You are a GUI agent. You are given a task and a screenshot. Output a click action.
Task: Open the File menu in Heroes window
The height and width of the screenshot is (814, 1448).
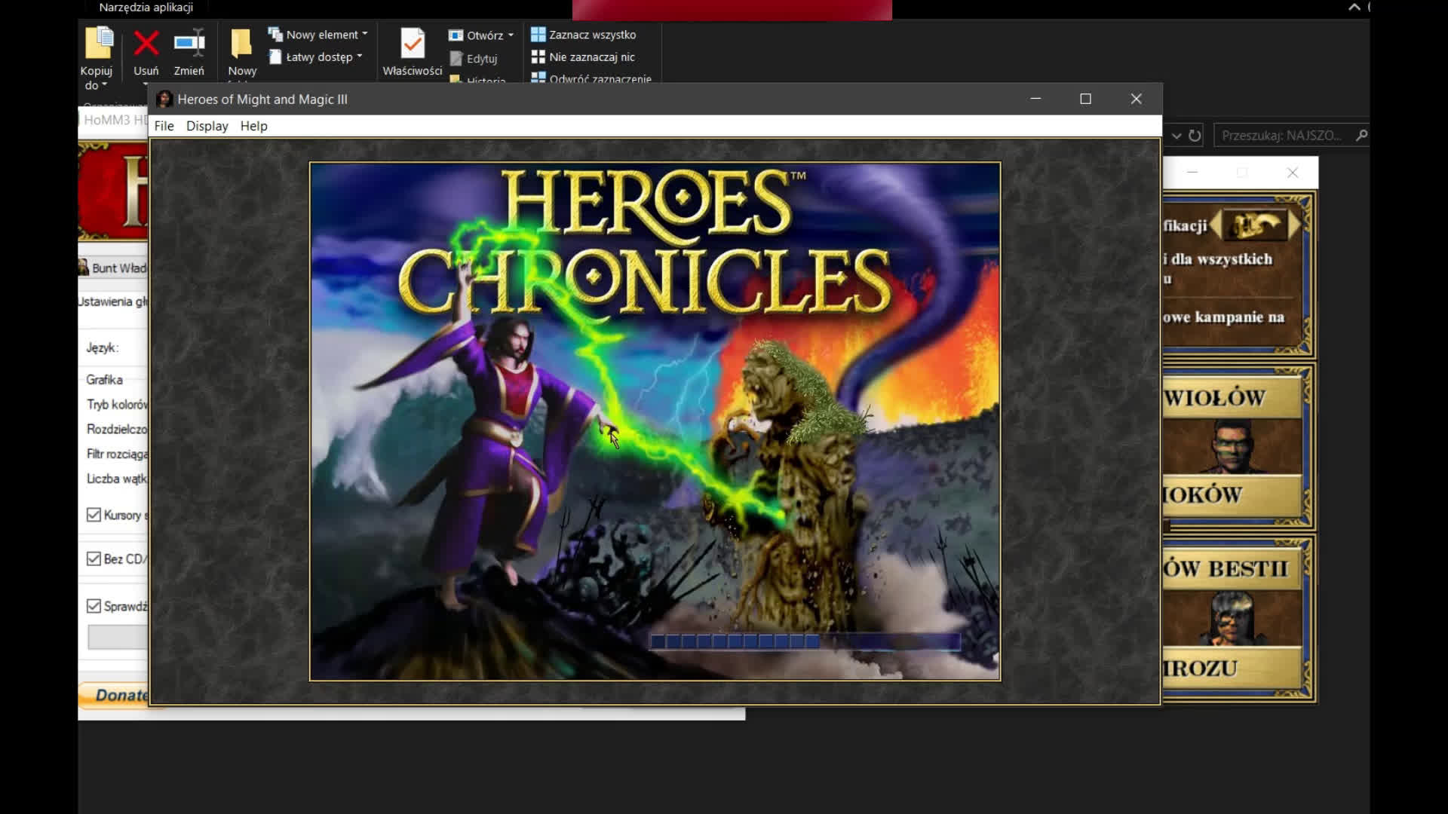tap(164, 126)
